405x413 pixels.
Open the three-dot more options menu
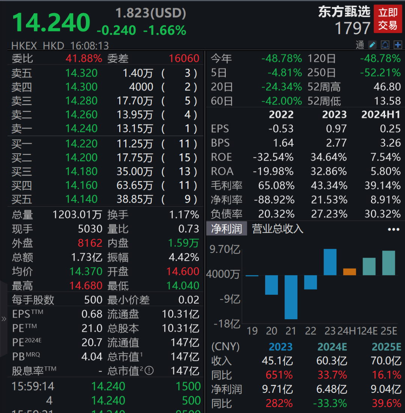click(x=393, y=230)
